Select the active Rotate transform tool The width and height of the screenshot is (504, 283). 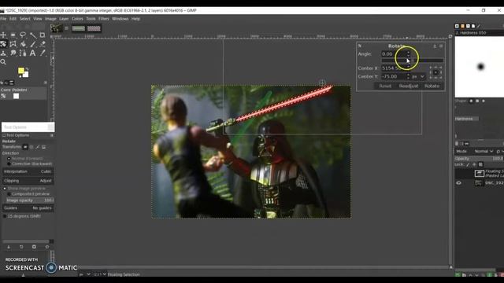pos(3,44)
